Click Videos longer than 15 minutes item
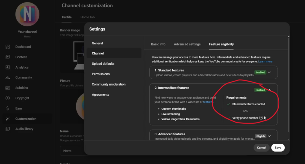 (x=180, y=119)
